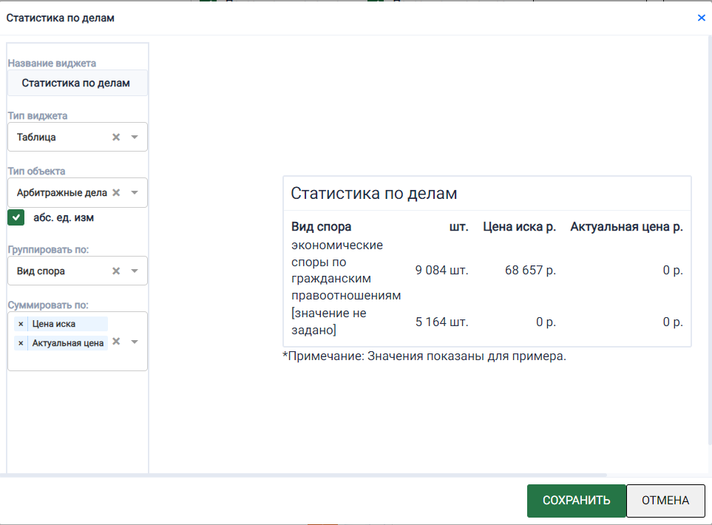Open the "Тип виджета" dropdown
The image size is (712, 525).
(x=135, y=137)
